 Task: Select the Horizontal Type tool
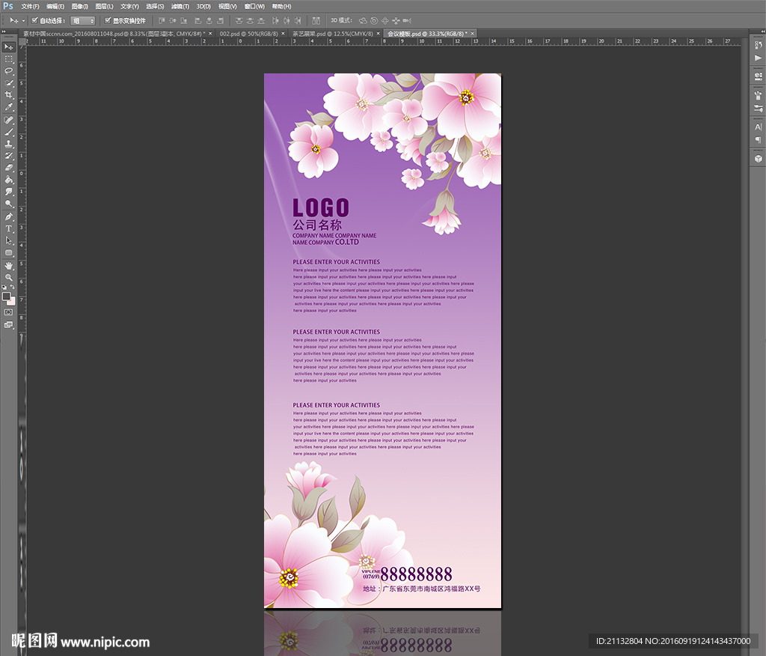point(9,228)
